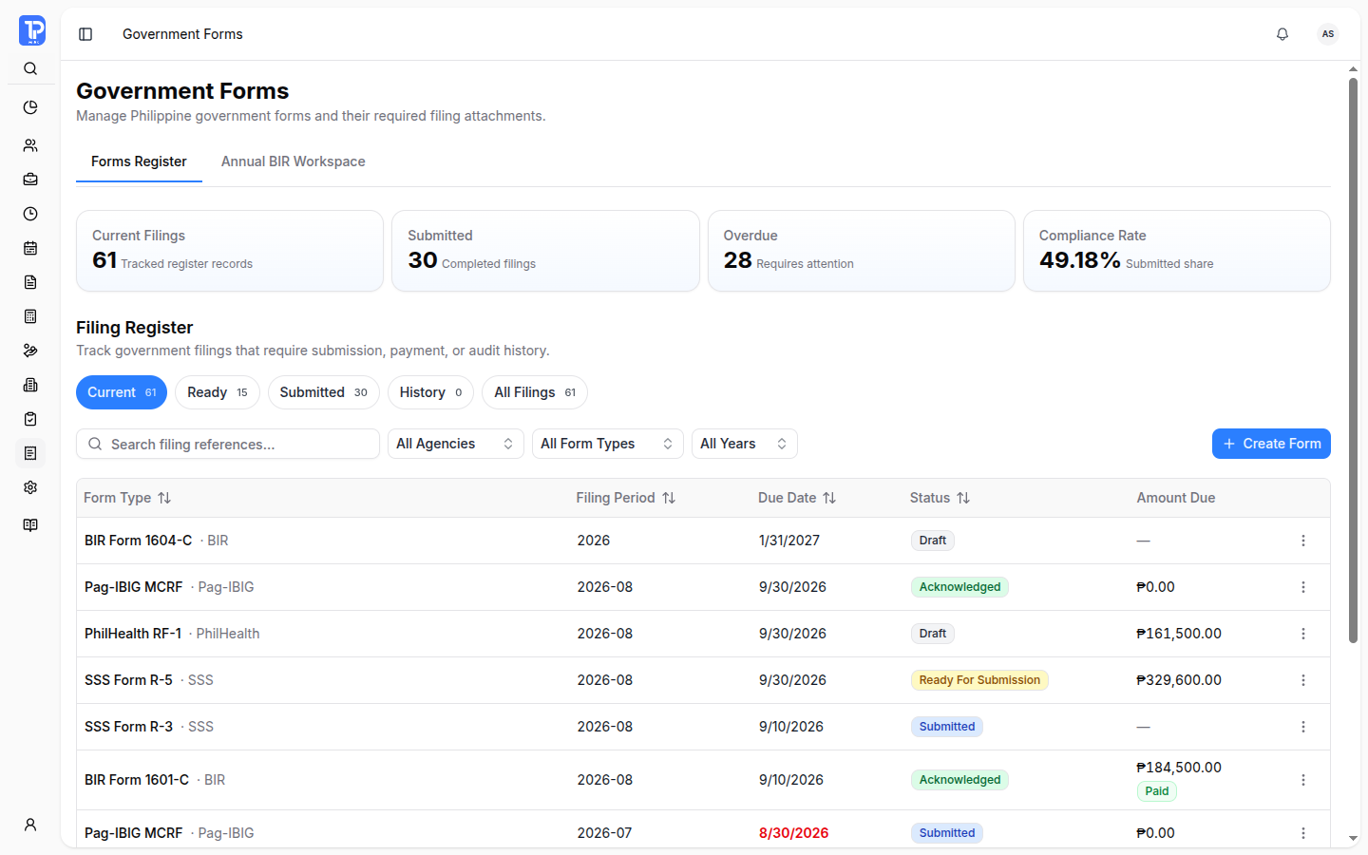Image resolution: width=1368 pixels, height=855 pixels.
Task: Click the Paid badge on BIR 1601-C
Action: tap(1157, 791)
